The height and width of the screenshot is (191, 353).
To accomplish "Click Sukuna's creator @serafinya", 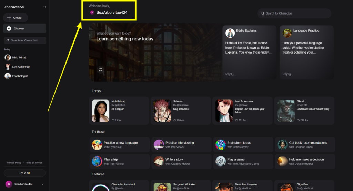I will pyautogui.click(x=182, y=105).
